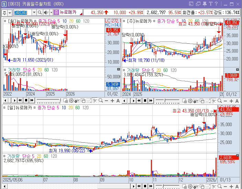The height and width of the screenshot is (189, 242).
Task: Fast forward weekly chart with double-right arrows
Action: tap(151, 101)
